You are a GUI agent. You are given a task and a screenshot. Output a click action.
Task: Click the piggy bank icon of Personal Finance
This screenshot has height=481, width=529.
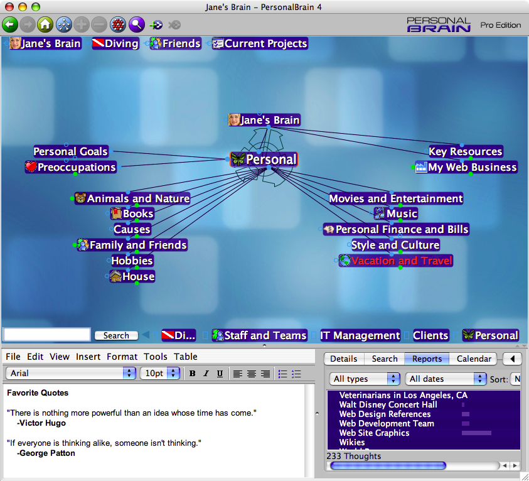point(329,229)
